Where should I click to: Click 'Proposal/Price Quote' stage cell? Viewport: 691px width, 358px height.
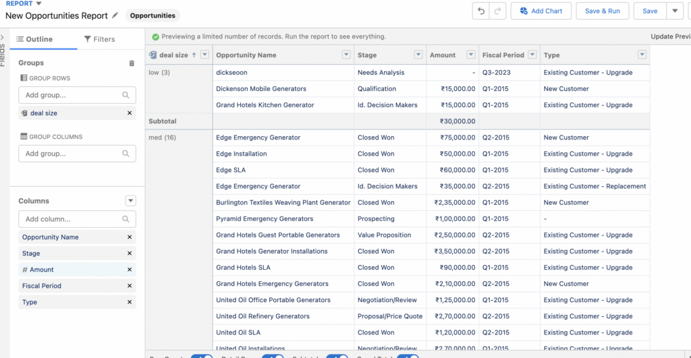click(390, 316)
